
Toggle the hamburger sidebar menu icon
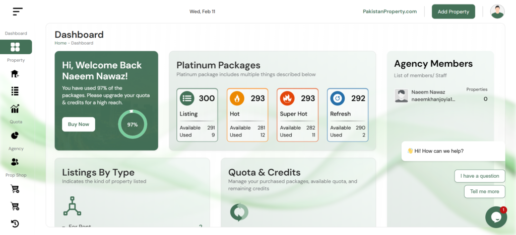(18, 12)
